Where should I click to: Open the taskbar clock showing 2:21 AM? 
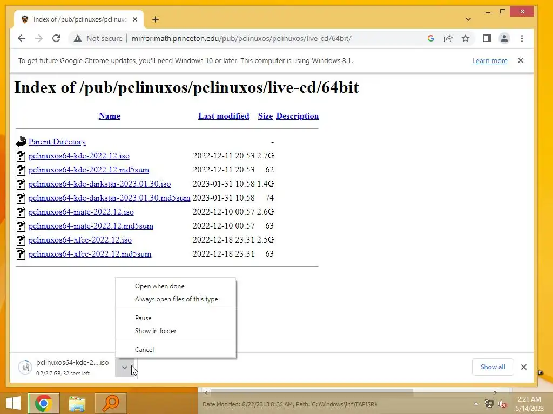(529, 404)
